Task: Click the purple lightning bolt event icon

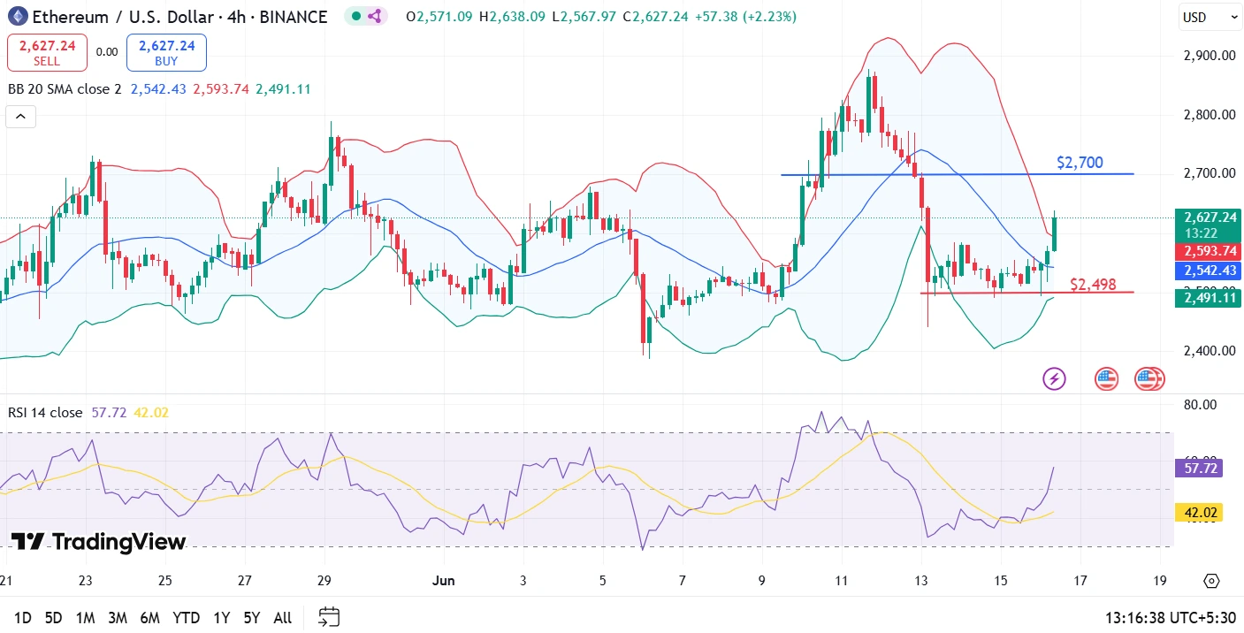Action: [x=1054, y=379]
